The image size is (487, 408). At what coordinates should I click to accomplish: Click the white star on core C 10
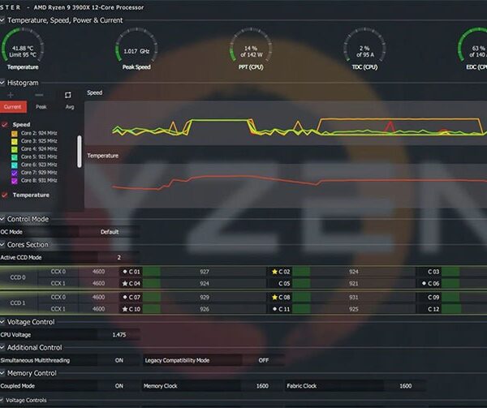[x=125, y=309]
